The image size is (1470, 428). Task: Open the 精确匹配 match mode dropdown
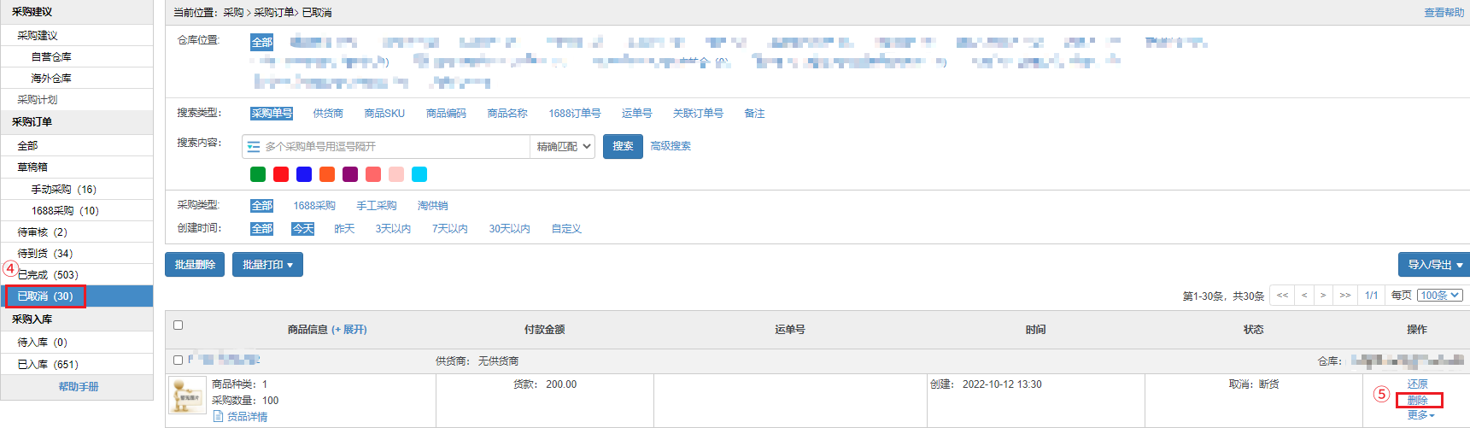(x=563, y=147)
